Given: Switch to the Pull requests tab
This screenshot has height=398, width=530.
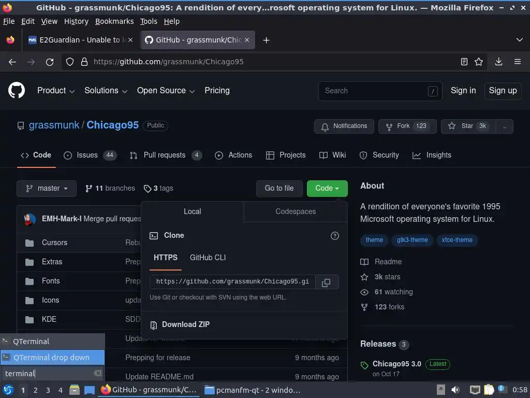Looking at the screenshot, I should coord(166,155).
